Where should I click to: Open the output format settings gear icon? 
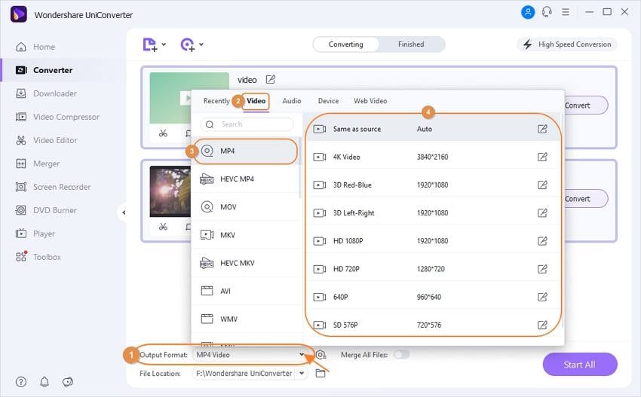point(321,355)
